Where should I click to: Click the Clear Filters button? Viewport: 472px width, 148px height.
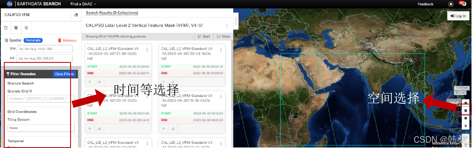[64, 74]
